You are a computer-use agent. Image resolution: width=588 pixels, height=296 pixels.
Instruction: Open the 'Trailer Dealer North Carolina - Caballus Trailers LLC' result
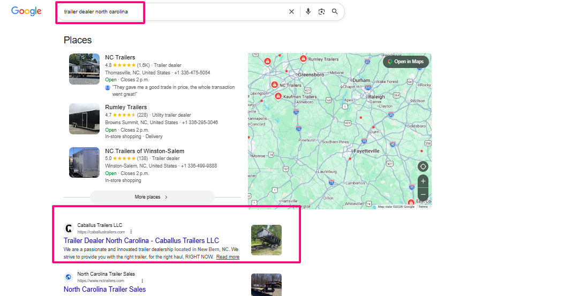click(x=141, y=240)
